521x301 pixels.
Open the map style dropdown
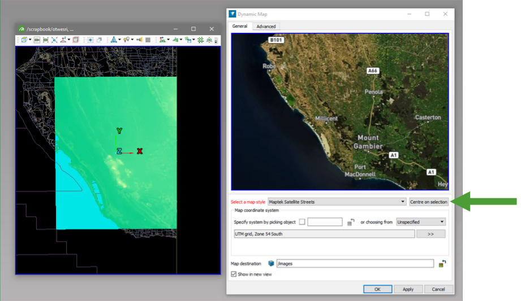coord(403,202)
